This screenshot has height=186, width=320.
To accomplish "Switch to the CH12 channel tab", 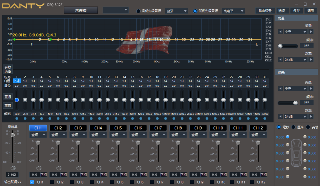I will pos(258,128).
